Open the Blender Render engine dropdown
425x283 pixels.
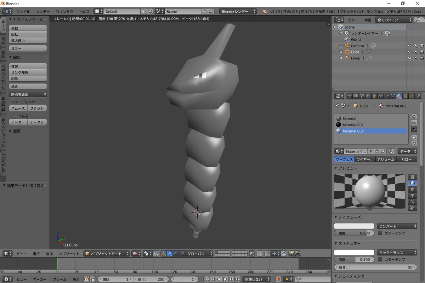pos(238,11)
